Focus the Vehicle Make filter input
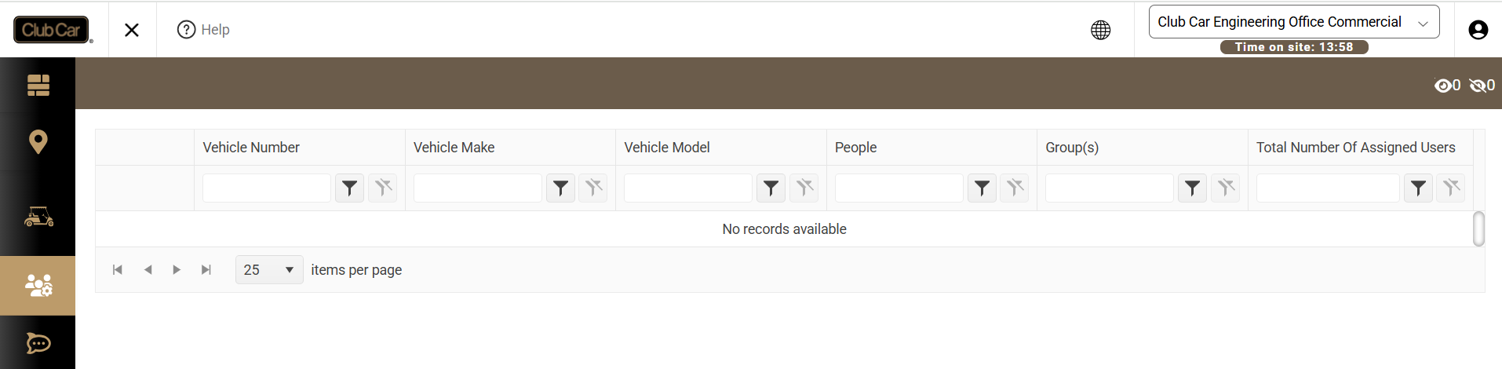This screenshot has height=369, width=1502. 477,188
